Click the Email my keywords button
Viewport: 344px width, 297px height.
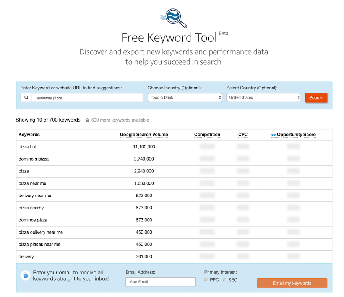292,283
